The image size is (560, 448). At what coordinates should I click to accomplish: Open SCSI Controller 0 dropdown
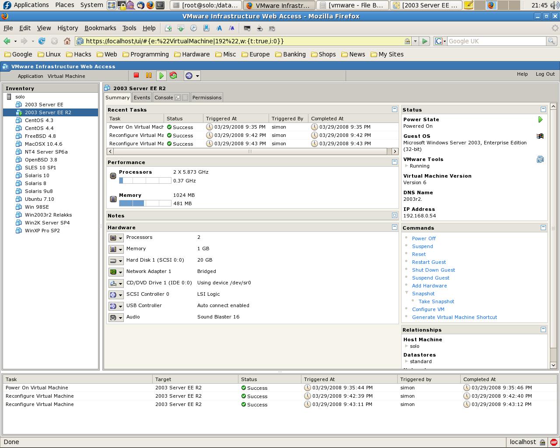pyautogui.click(x=116, y=294)
